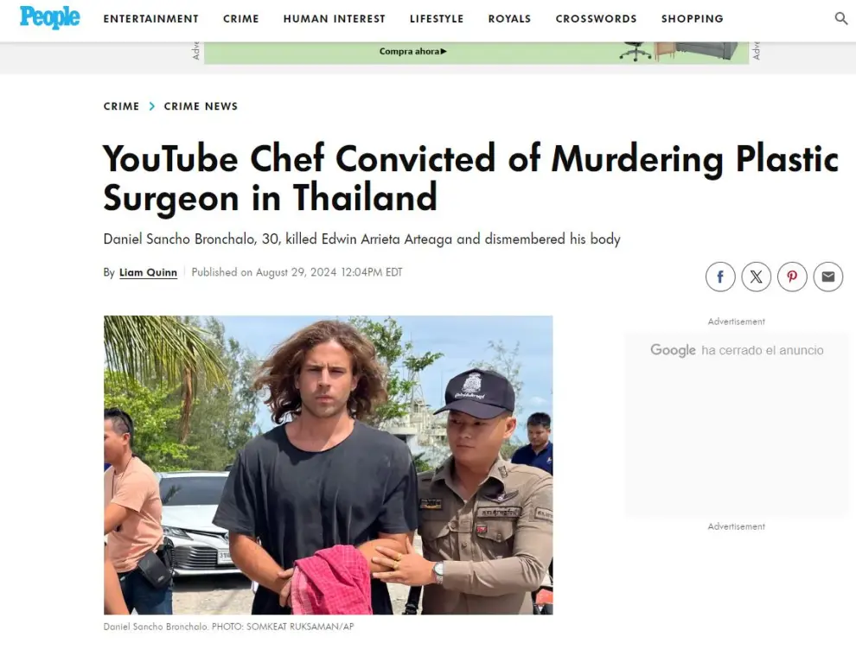Go to People logo homepage
Image resolution: width=856 pixels, height=650 pixels.
point(49,17)
